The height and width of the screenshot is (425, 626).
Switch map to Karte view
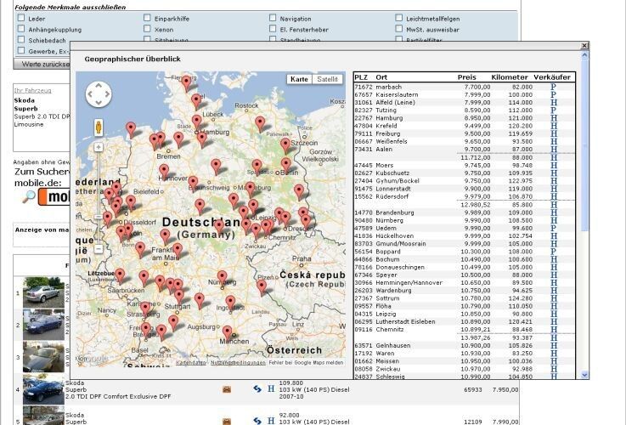(300, 79)
